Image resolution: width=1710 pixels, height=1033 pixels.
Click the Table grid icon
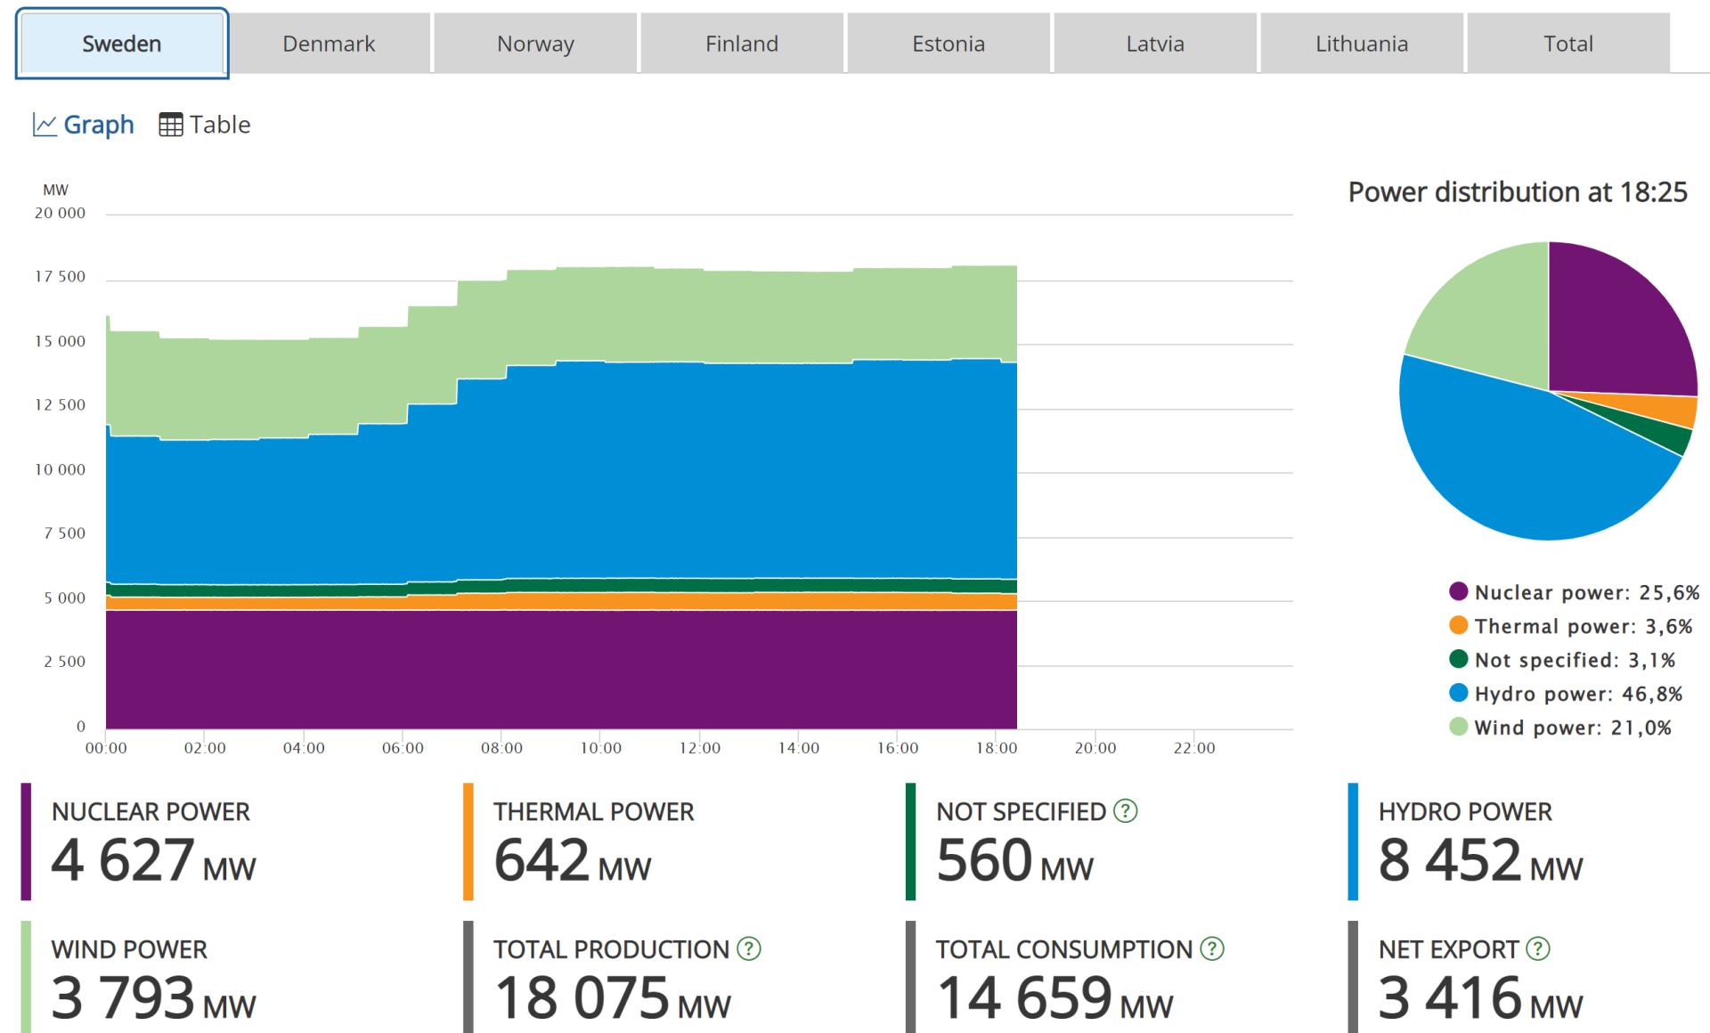pos(170,125)
